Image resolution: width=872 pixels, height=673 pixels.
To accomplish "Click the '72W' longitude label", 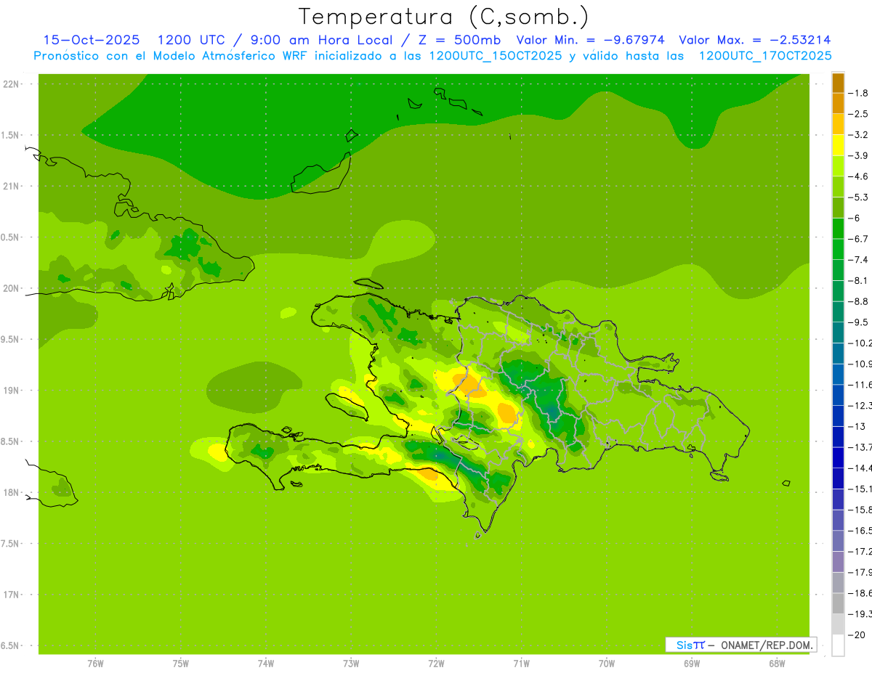I will tap(436, 664).
